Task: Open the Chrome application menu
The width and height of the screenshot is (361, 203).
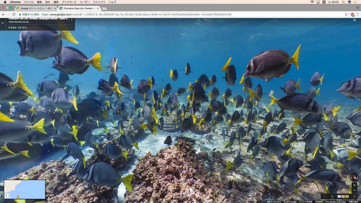Action: 15,2
